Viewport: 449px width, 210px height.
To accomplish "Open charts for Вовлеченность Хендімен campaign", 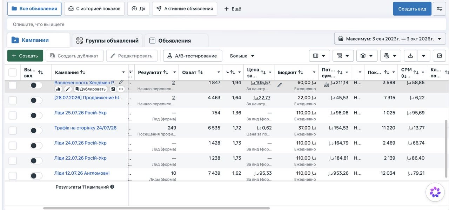I will [58, 89].
